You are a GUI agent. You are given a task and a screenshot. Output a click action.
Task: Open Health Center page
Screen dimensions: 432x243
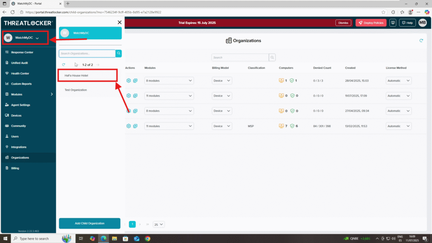click(x=20, y=73)
